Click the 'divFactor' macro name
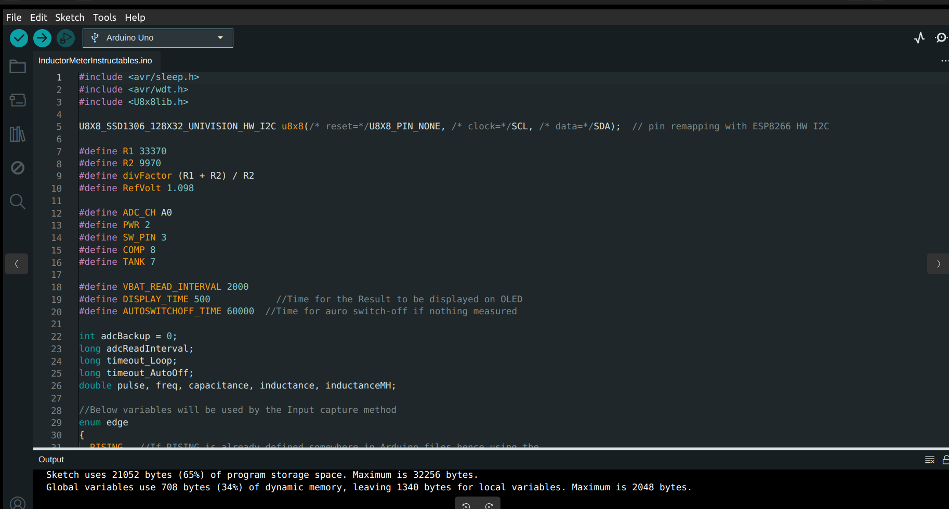Image resolution: width=949 pixels, height=509 pixels. [147, 176]
